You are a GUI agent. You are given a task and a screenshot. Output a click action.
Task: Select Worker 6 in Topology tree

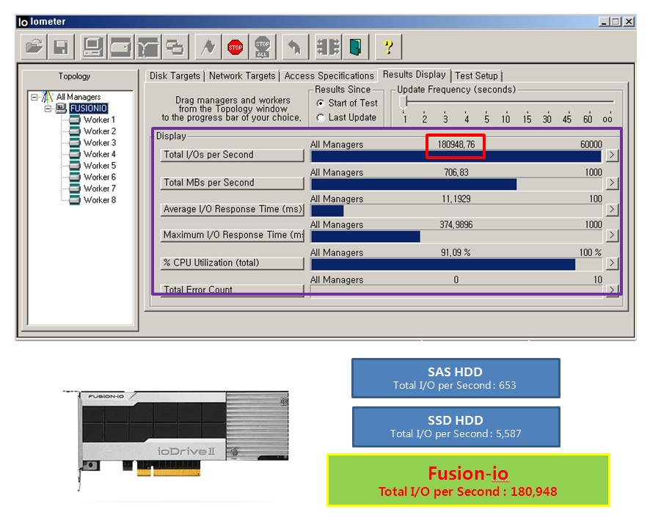tap(100, 177)
